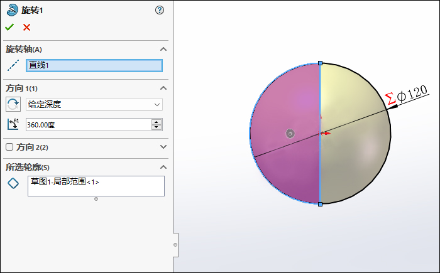
Task: Click the green checkmark to confirm revolve
Action: pos(9,27)
